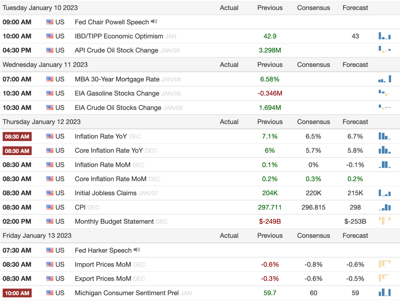Click the speaker icon next to Fed Harker Speech
Screen dimensions: 400x301
click(x=137, y=250)
